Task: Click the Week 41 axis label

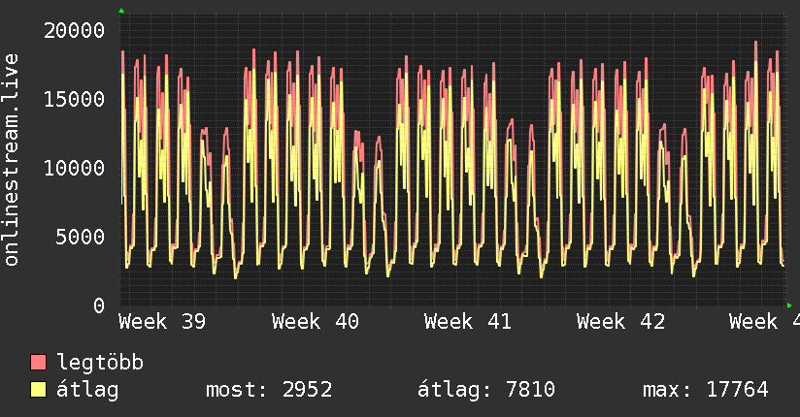Action: click(x=468, y=322)
